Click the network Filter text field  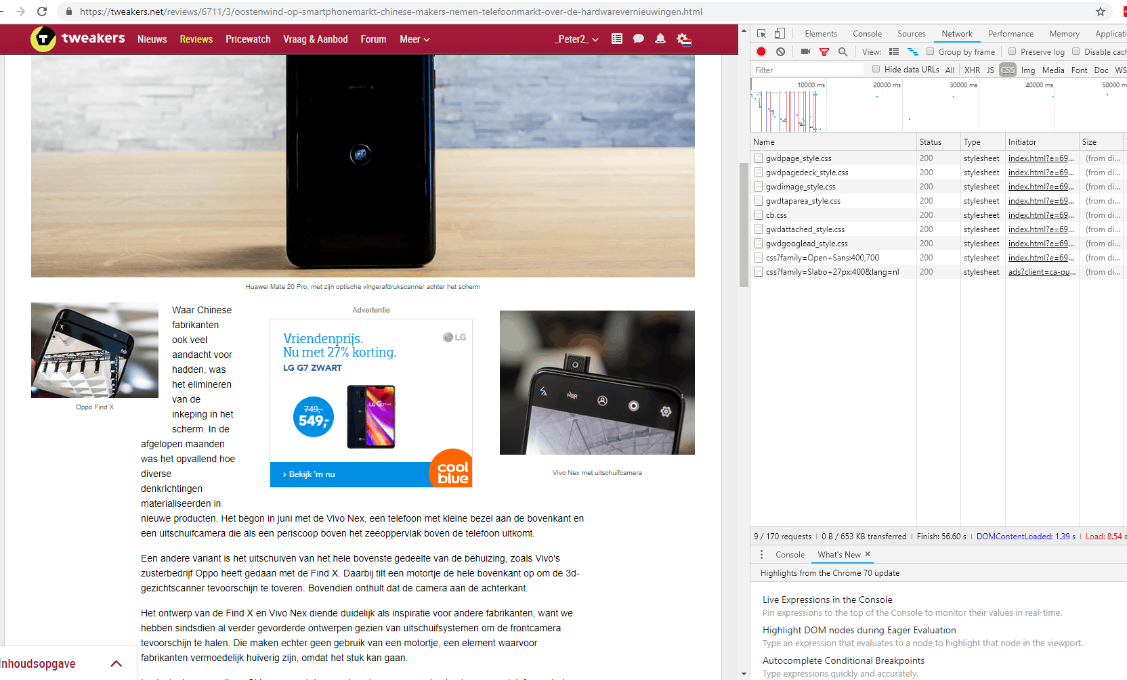point(809,70)
